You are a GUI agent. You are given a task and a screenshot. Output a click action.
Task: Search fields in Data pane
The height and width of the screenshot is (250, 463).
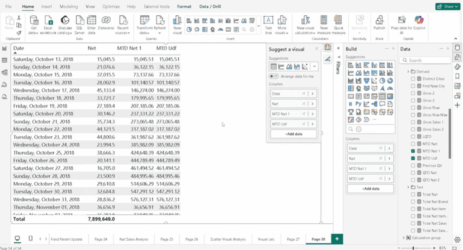coord(425,60)
